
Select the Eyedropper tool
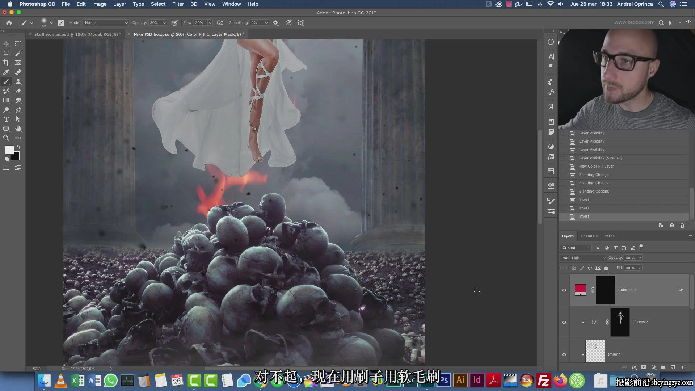[6, 72]
